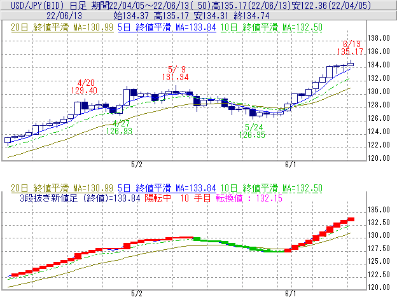
Task: Click the 127.50 label on lower chart axis
Action: tap(379, 249)
